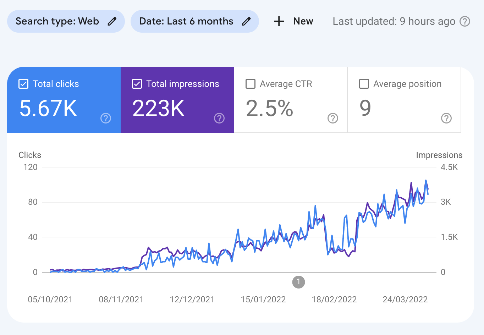Open the Search type: Web filter chip

[66, 21]
